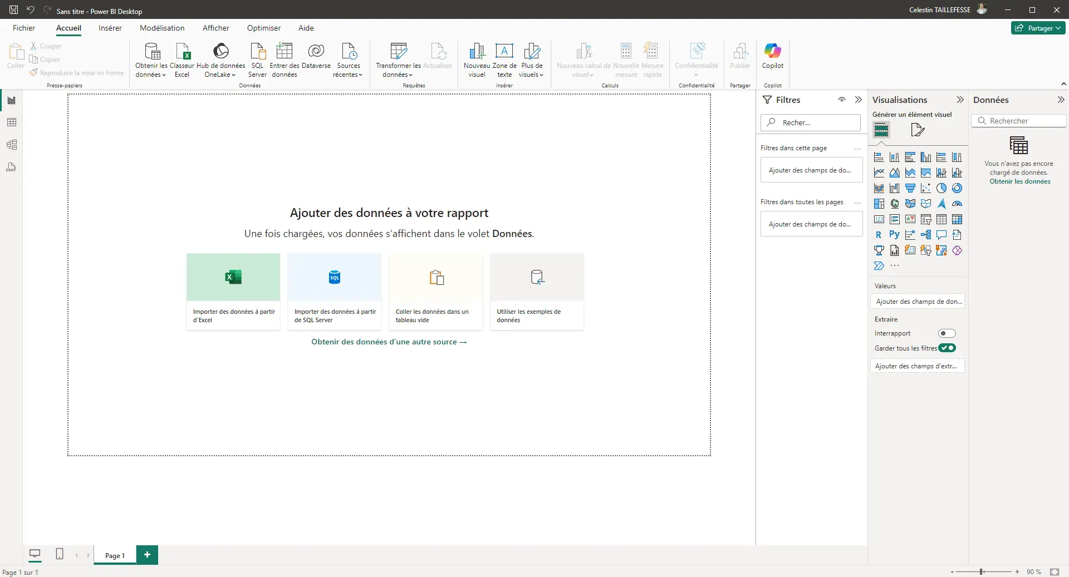Image resolution: width=1069 pixels, height=577 pixels.
Task: Select the 123 card visual
Action: (879, 220)
